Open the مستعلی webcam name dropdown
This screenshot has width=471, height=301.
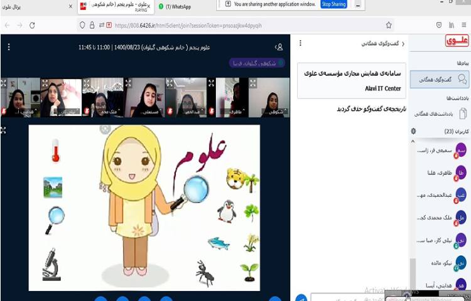coord(151,112)
